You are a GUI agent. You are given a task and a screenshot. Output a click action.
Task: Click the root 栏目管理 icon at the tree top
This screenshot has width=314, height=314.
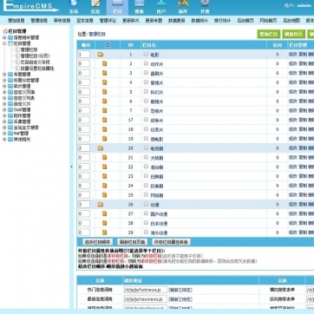click(x=5, y=31)
